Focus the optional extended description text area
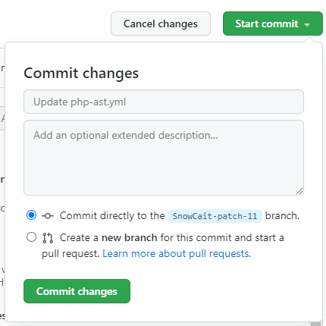Viewport: 326px width, 326px height. pos(164,158)
